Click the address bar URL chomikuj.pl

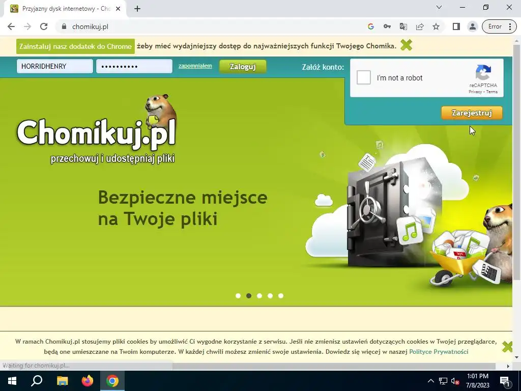[91, 26]
